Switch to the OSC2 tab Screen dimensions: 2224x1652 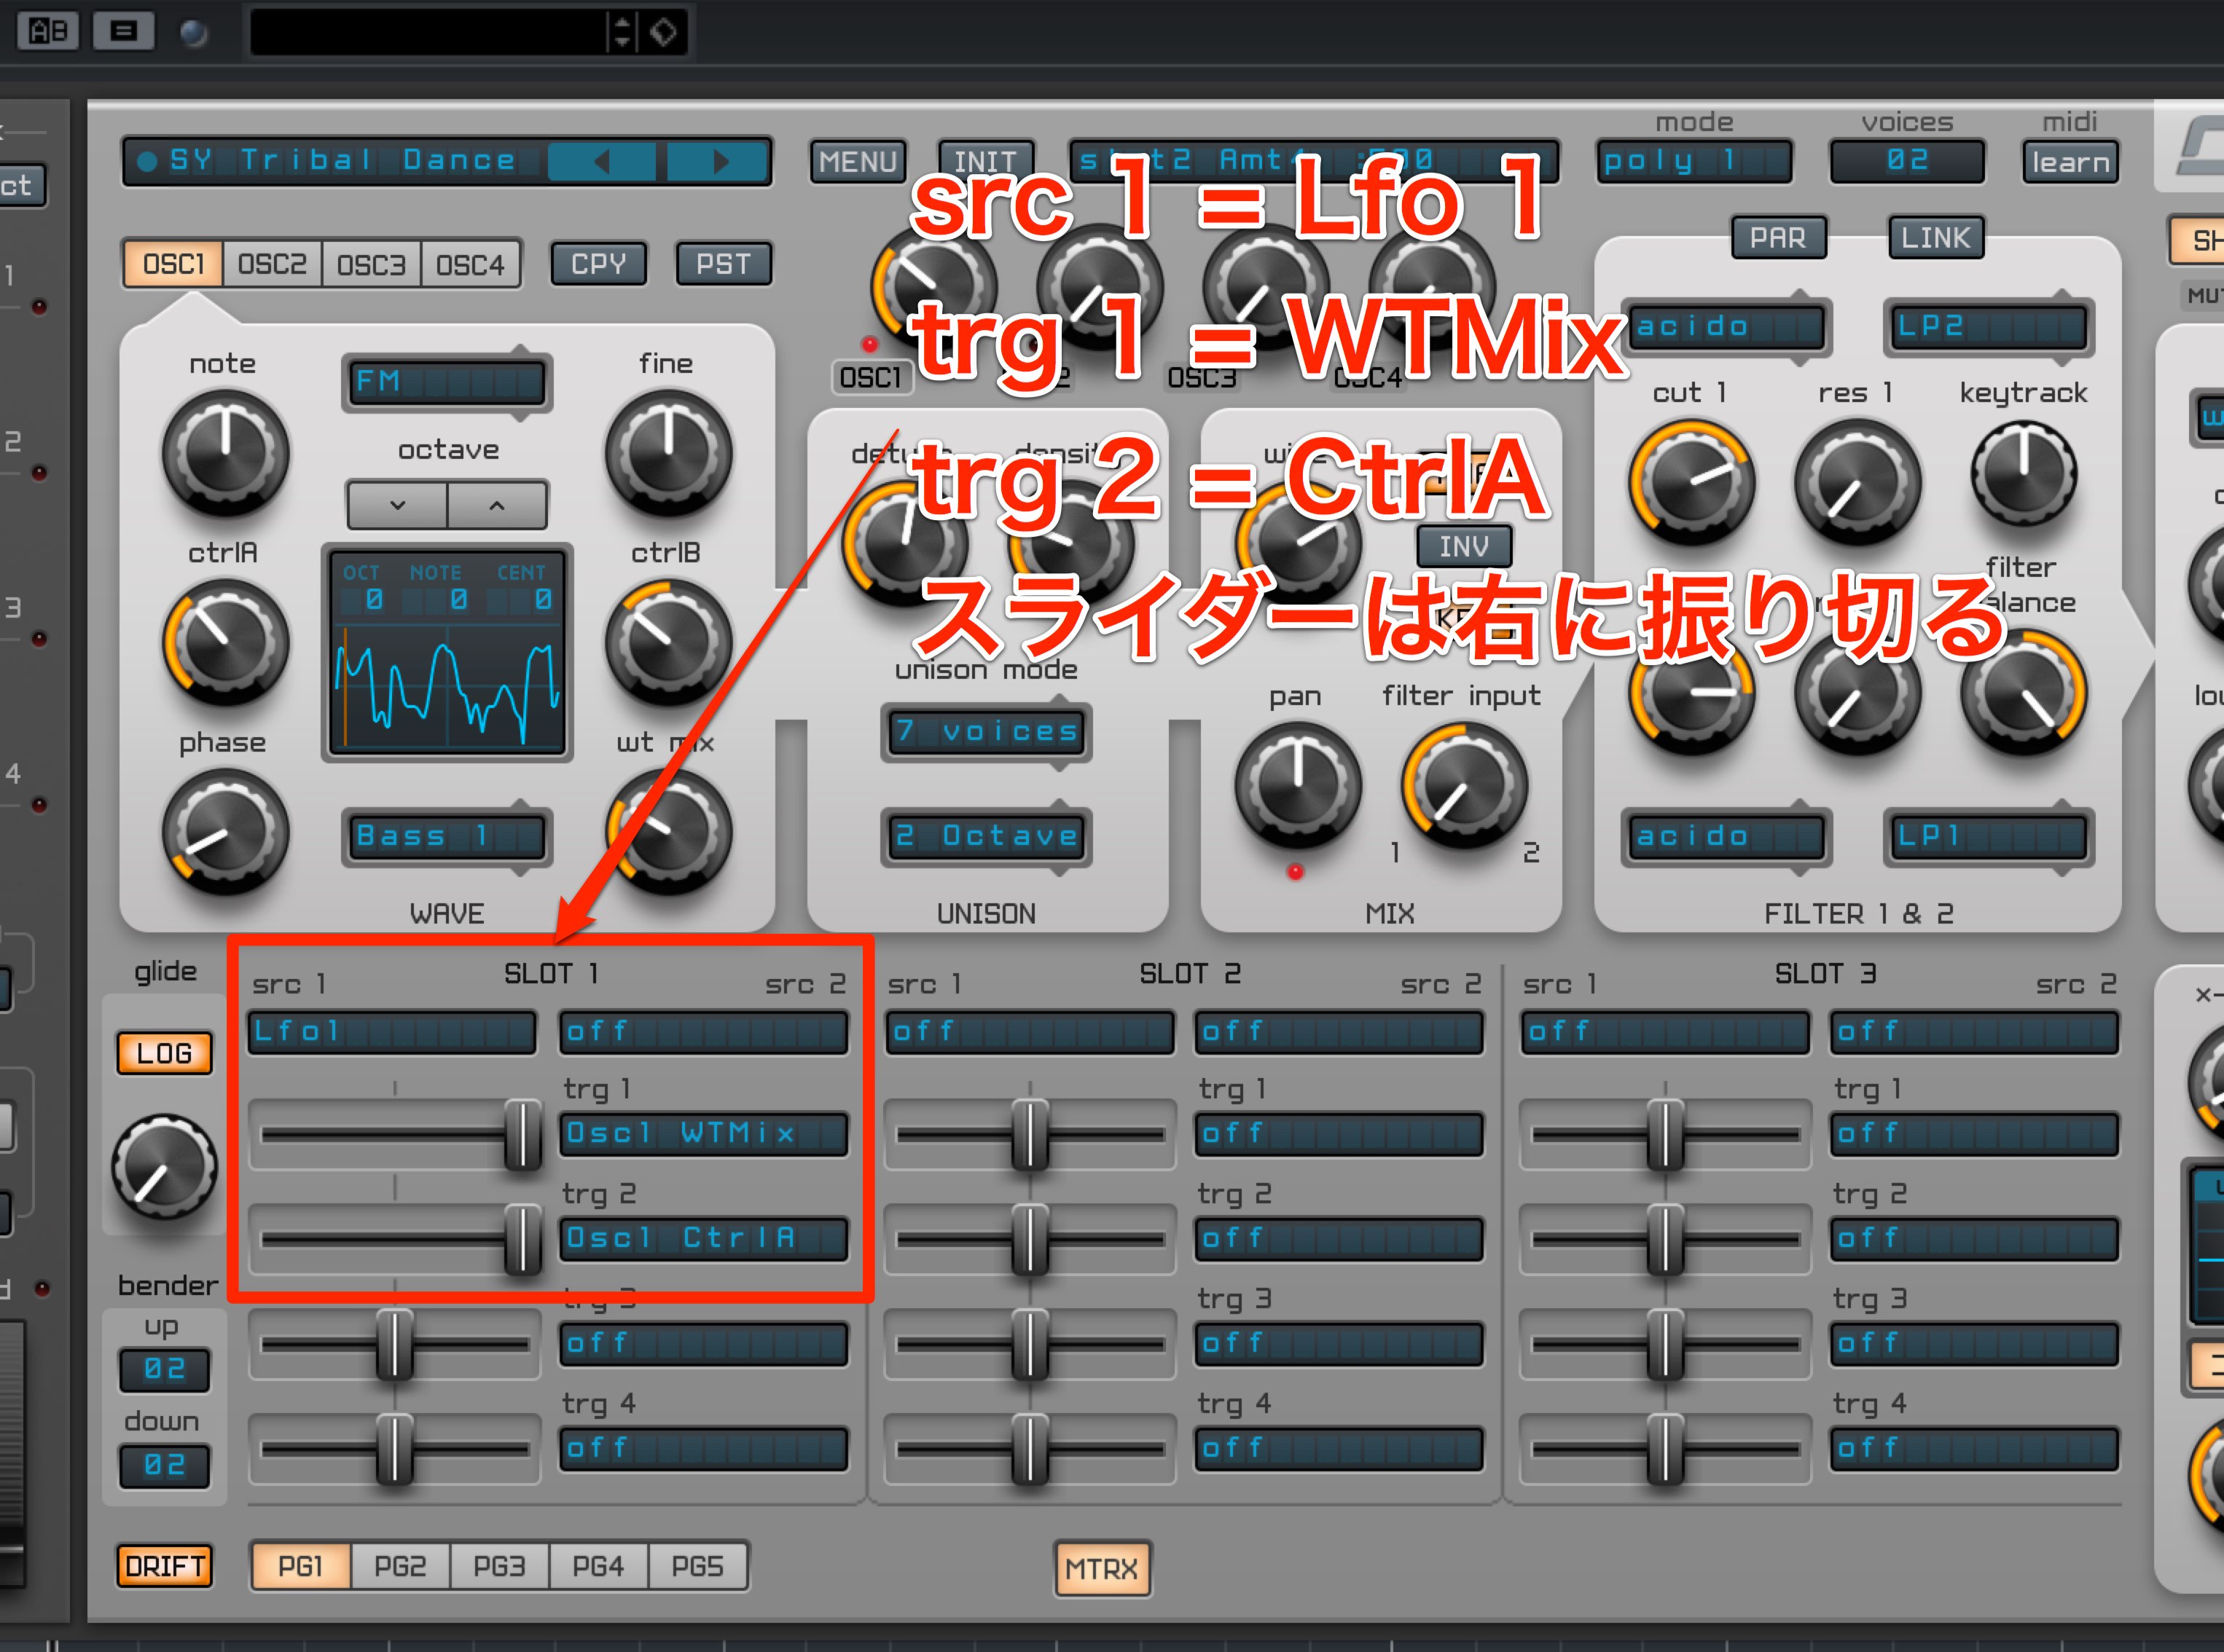coord(272,264)
